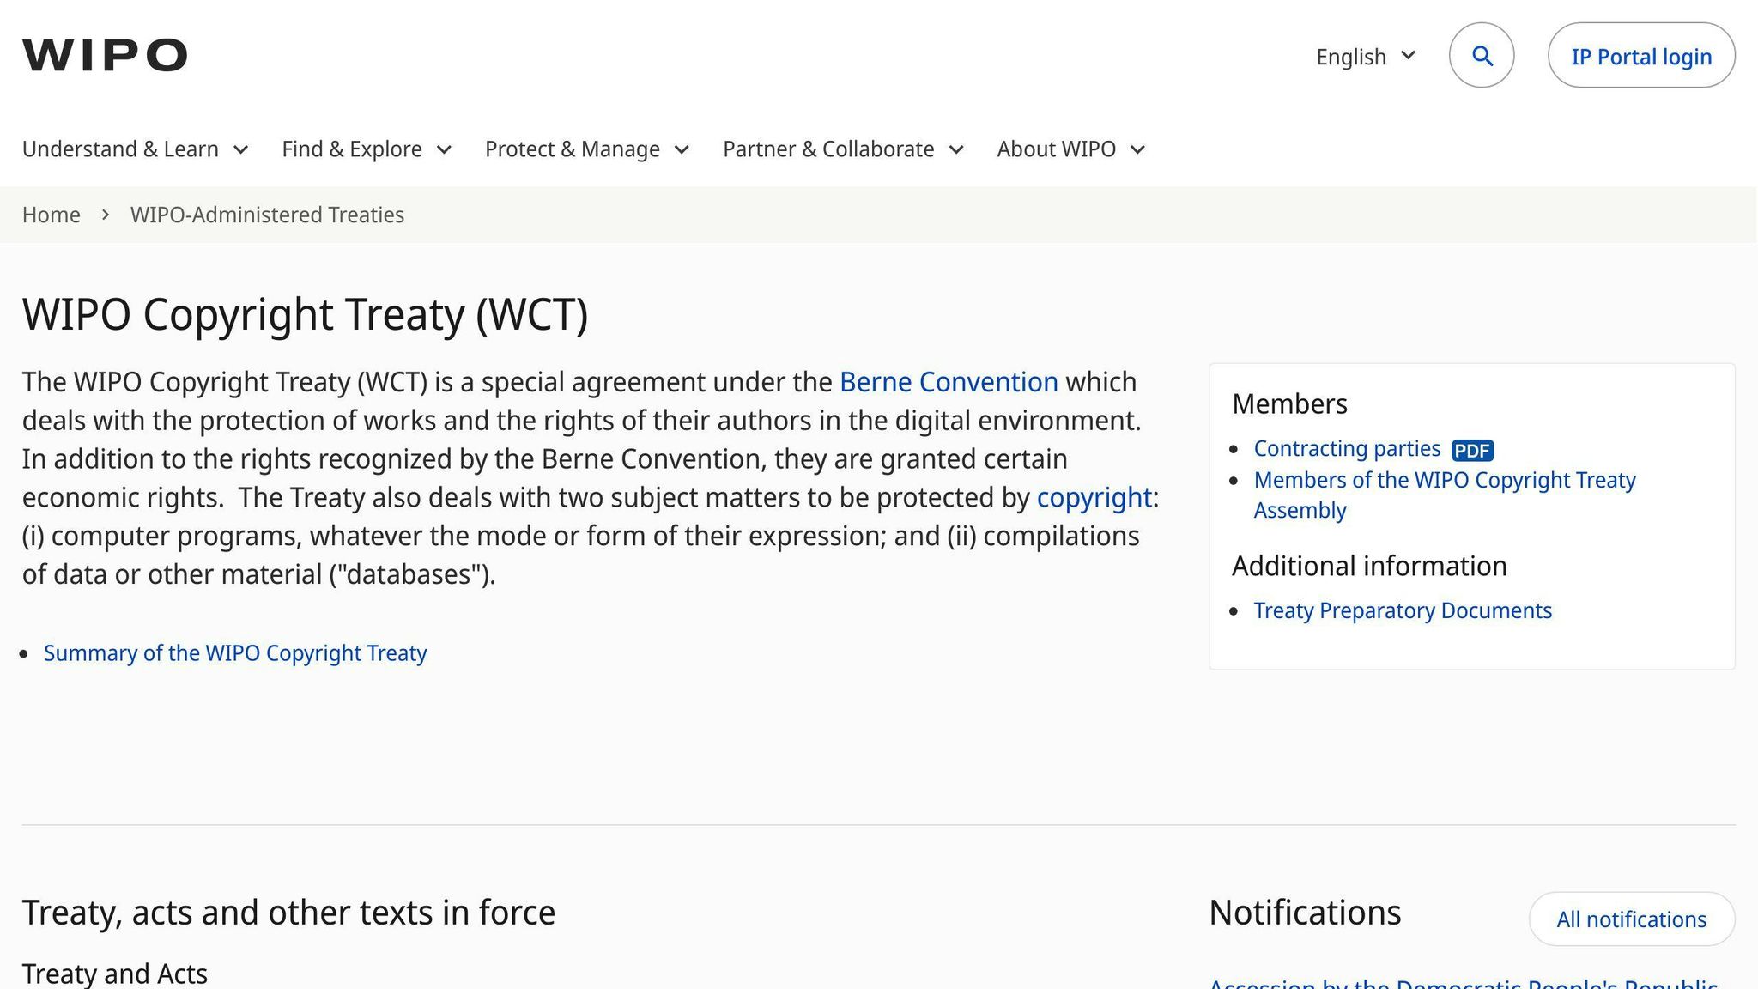Open the English language dropdown
This screenshot has height=989, width=1758.
coord(1365,57)
